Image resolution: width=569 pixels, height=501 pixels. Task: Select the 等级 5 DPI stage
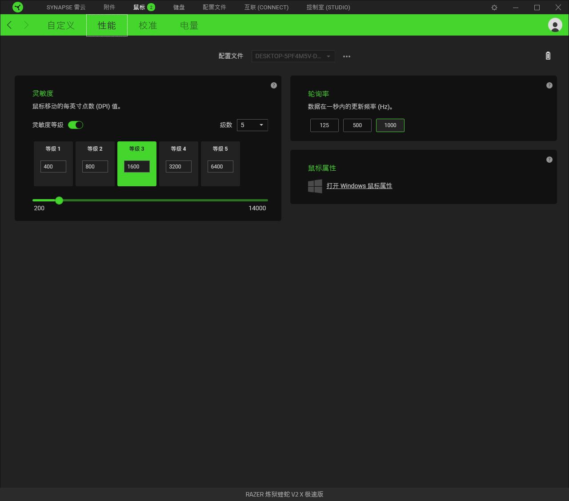(x=220, y=164)
